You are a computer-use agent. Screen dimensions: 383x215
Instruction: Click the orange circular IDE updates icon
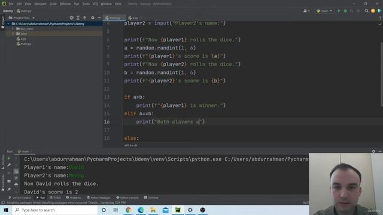[373, 11]
